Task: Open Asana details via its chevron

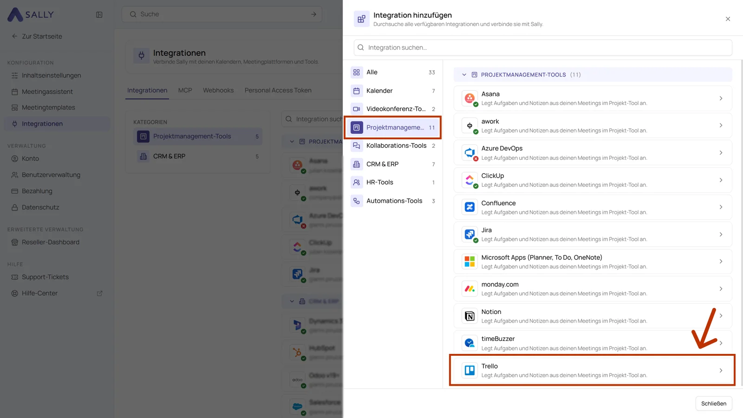Action: 721,98
